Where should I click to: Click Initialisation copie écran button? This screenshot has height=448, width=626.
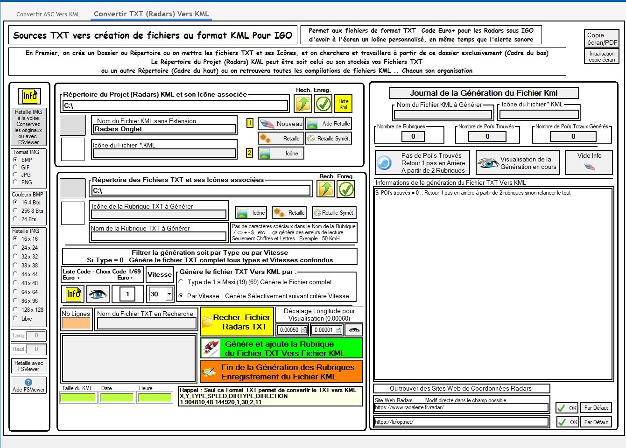(x=602, y=56)
